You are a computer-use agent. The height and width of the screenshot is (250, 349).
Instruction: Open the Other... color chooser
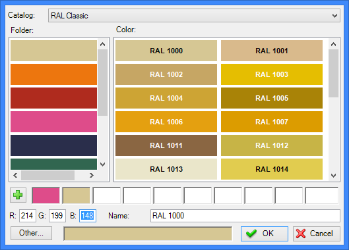[x=31, y=233]
